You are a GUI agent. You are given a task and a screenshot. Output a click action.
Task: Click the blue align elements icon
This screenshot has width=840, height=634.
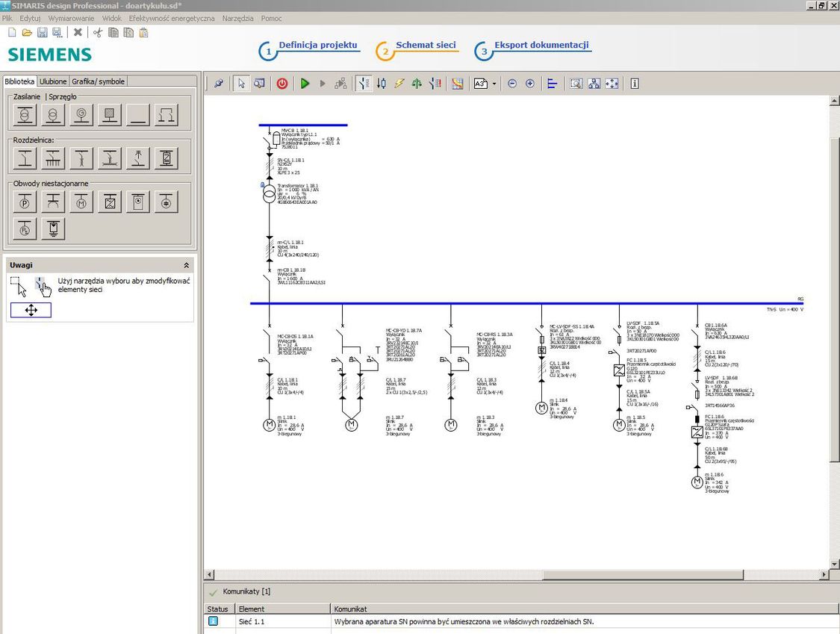[x=553, y=84]
